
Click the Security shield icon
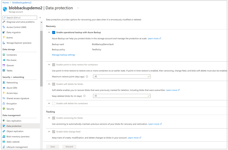click(x=4, y=109)
